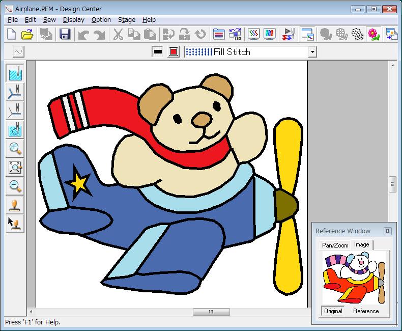The height and width of the screenshot is (331, 402).
Task: Go to Sew Setting stage flower icon
Action: 374,34
